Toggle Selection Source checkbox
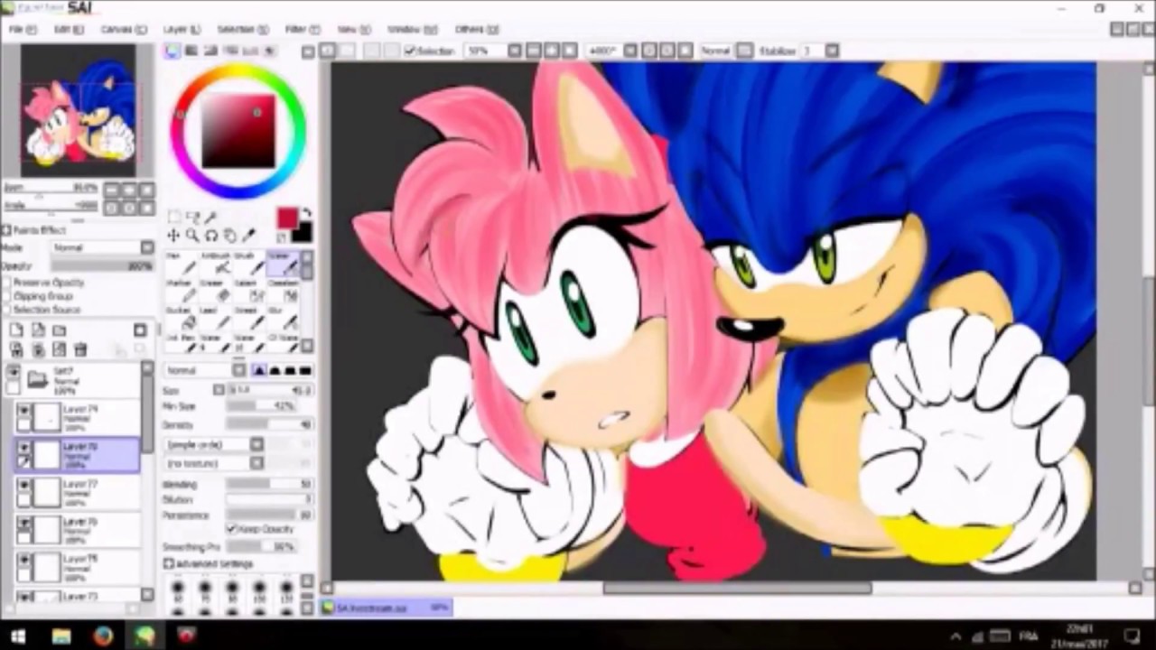Screen dimensions: 1156x650 [7, 310]
